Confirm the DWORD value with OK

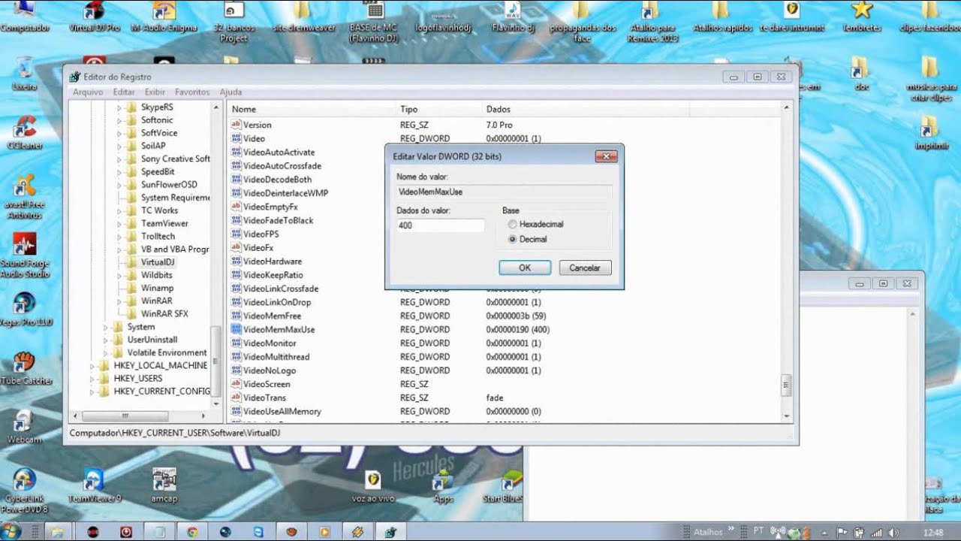click(x=525, y=267)
